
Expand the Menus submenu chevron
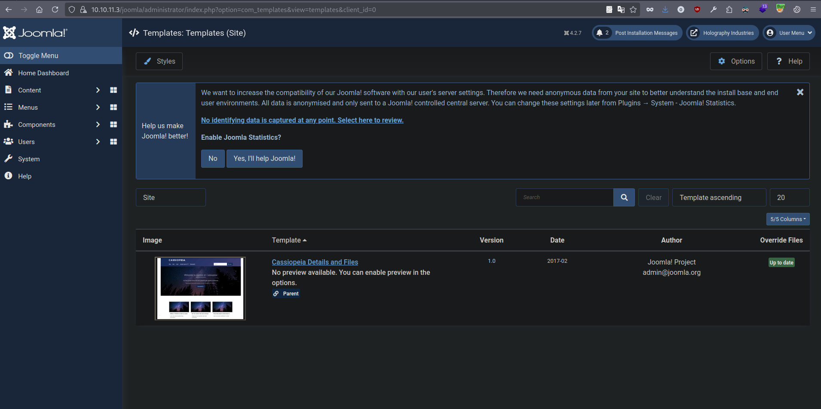point(98,107)
